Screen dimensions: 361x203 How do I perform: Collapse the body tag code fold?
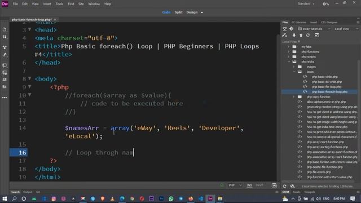29,78
